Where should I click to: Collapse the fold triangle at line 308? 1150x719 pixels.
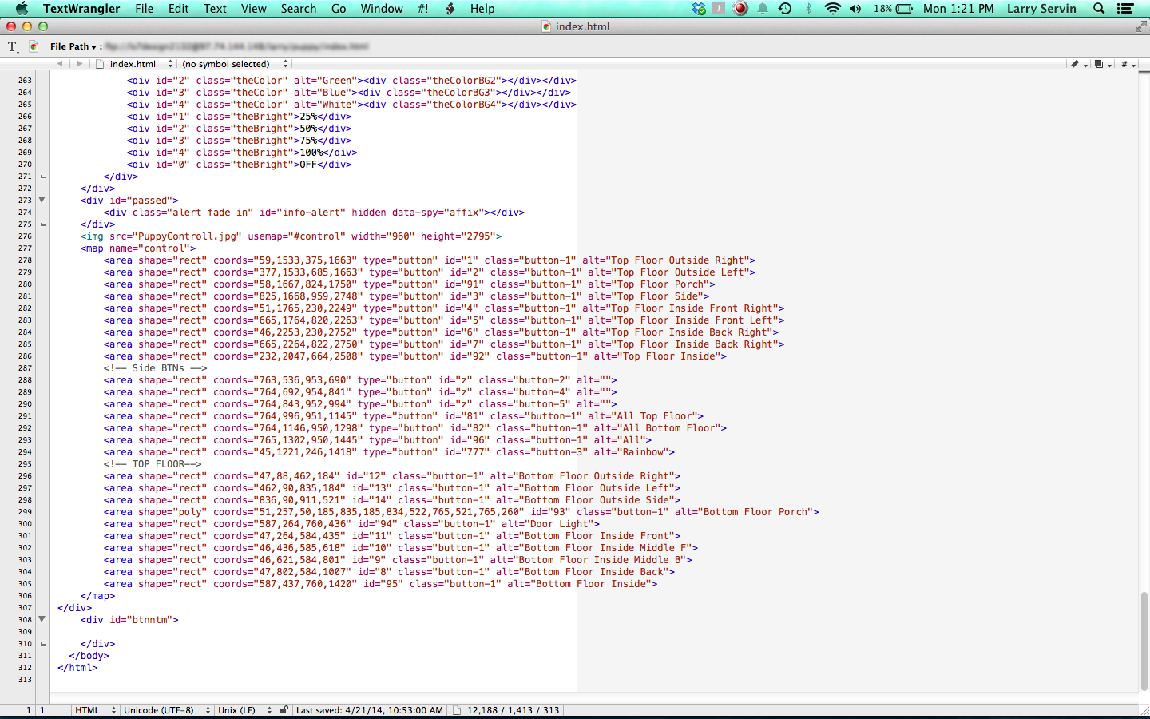pos(42,619)
